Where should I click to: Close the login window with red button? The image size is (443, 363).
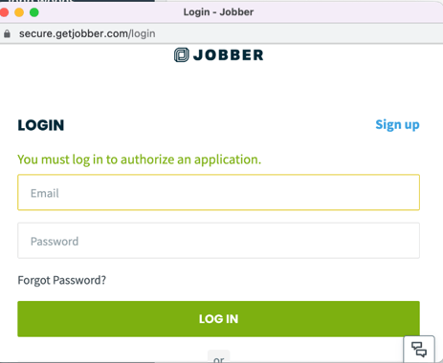pos(4,12)
